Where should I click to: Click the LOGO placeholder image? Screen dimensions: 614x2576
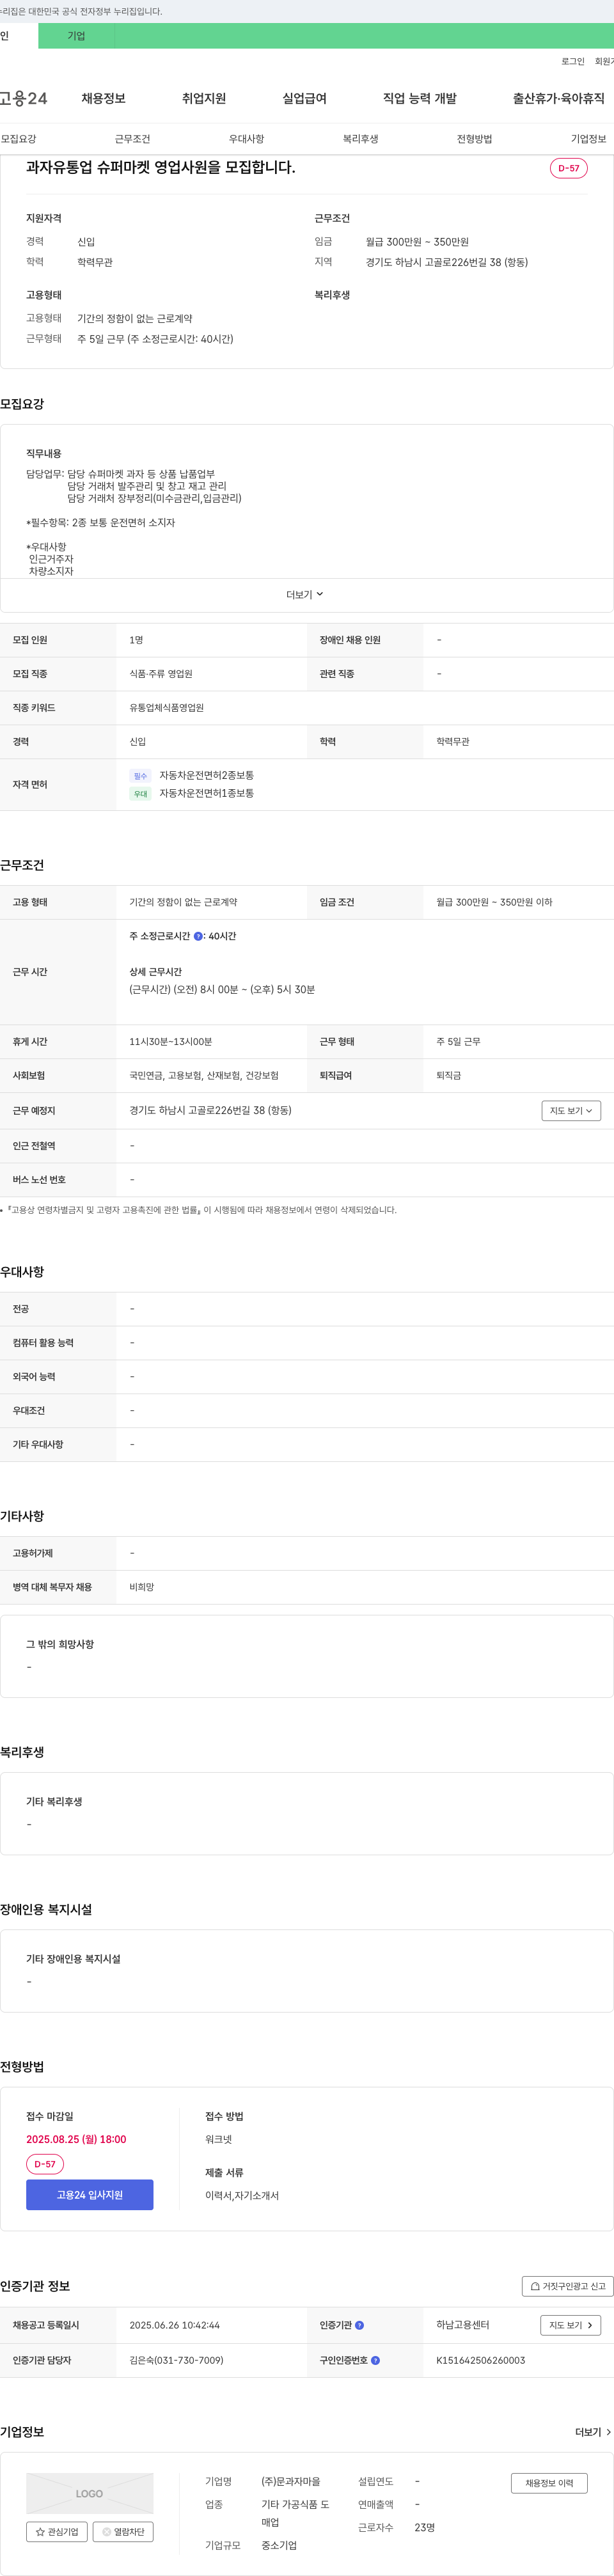[x=89, y=2493]
